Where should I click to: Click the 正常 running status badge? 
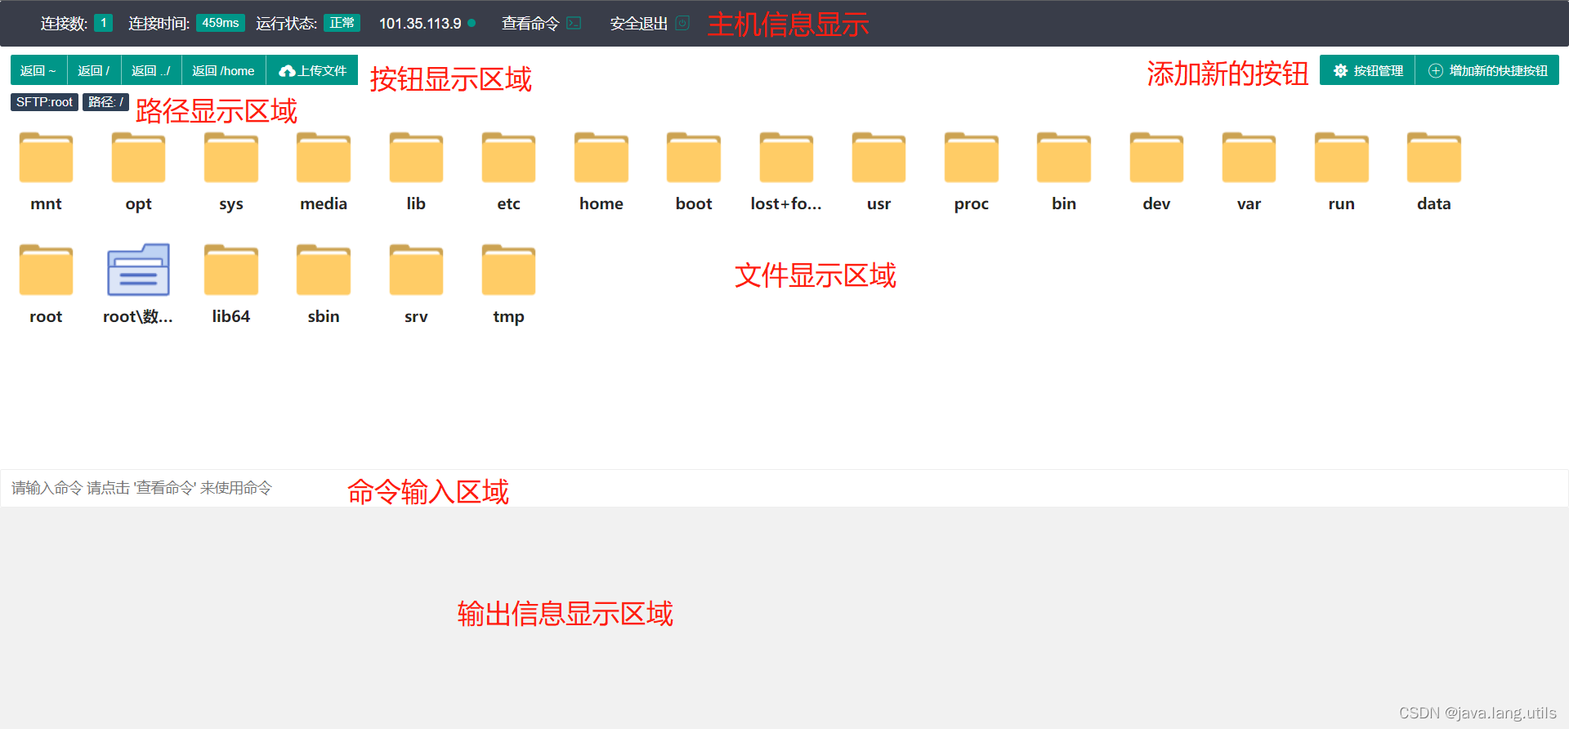coord(342,23)
